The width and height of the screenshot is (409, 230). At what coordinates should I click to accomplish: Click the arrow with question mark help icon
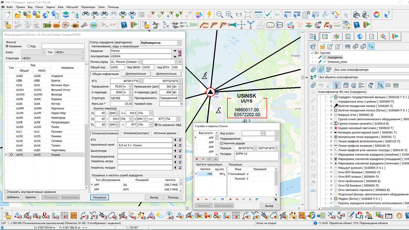click(x=387, y=14)
